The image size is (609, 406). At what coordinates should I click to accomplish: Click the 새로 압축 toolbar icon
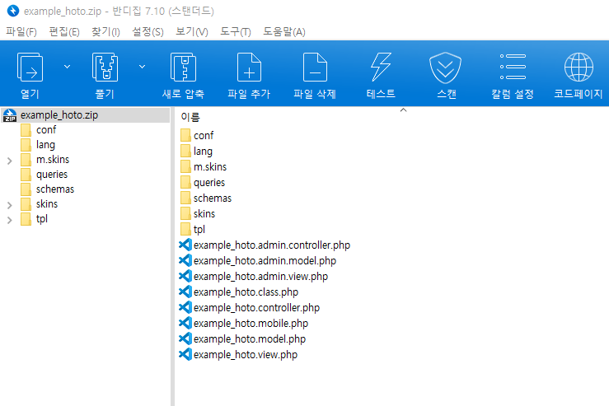coord(183,68)
